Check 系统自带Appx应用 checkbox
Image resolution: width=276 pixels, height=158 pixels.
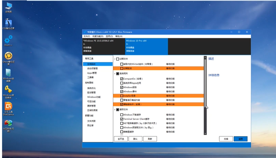point(122,83)
